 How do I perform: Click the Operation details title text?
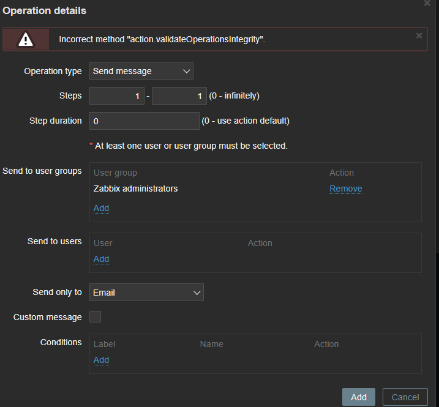pyautogui.click(x=45, y=11)
